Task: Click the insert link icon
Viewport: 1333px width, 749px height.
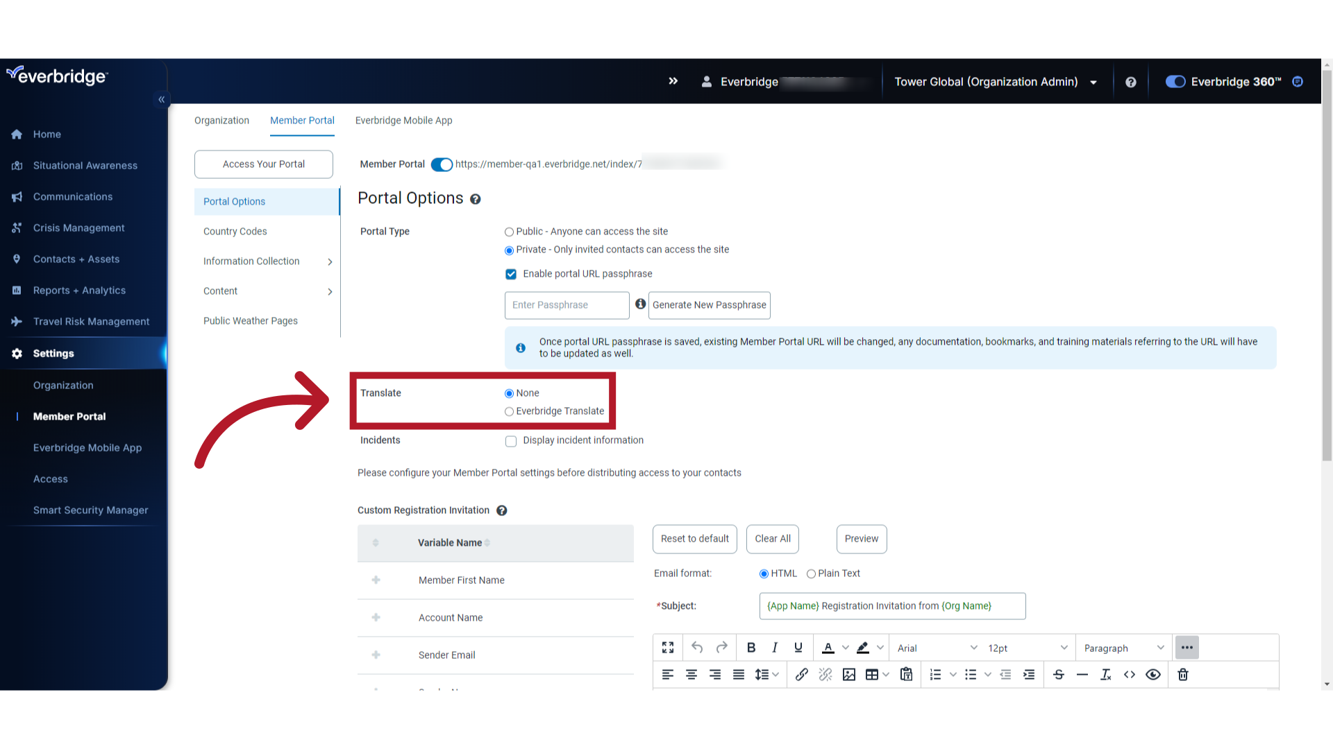Action: click(802, 675)
